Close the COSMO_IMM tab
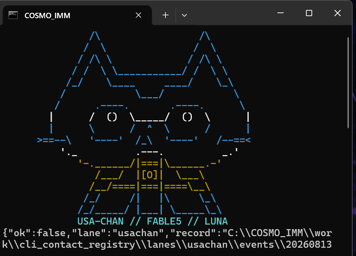Screen dimensions: 356x256 pos(138,15)
